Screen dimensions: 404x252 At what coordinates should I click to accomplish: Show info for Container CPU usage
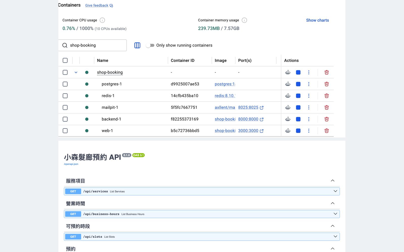pos(102,20)
